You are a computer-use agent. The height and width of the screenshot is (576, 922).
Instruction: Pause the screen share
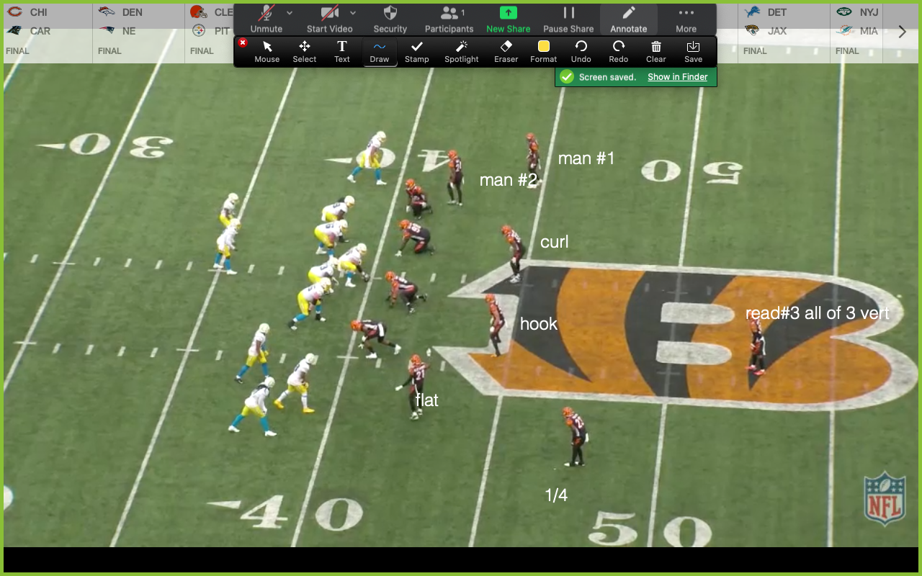[568, 19]
